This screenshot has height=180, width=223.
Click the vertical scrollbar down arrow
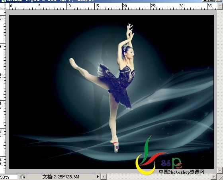pyautogui.click(x=220, y=170)
